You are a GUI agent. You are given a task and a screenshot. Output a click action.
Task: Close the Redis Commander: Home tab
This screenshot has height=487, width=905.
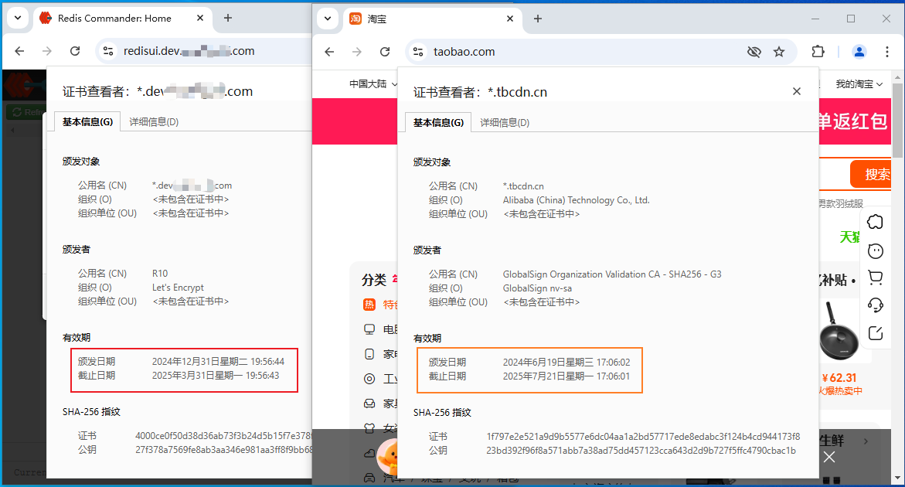(x=200, y=18)
